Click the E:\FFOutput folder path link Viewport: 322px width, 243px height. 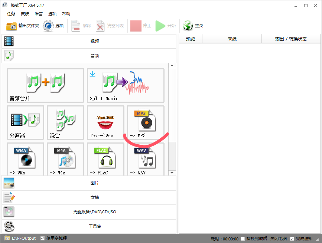[x=24, y=238]
